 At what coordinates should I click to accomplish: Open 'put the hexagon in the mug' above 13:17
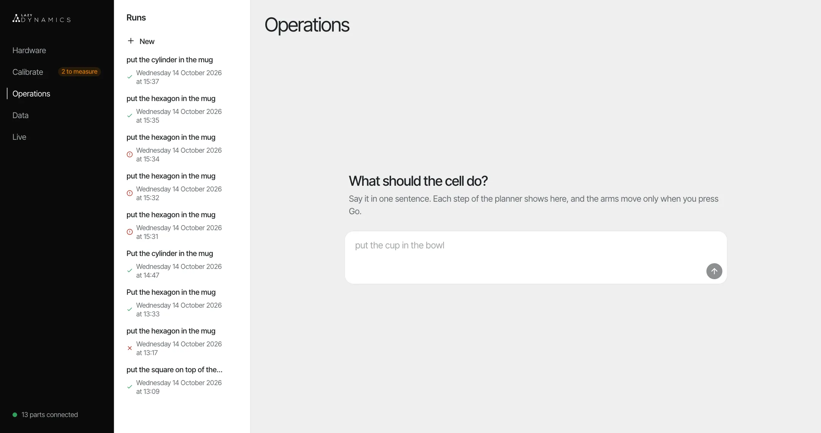click(171, 331)
